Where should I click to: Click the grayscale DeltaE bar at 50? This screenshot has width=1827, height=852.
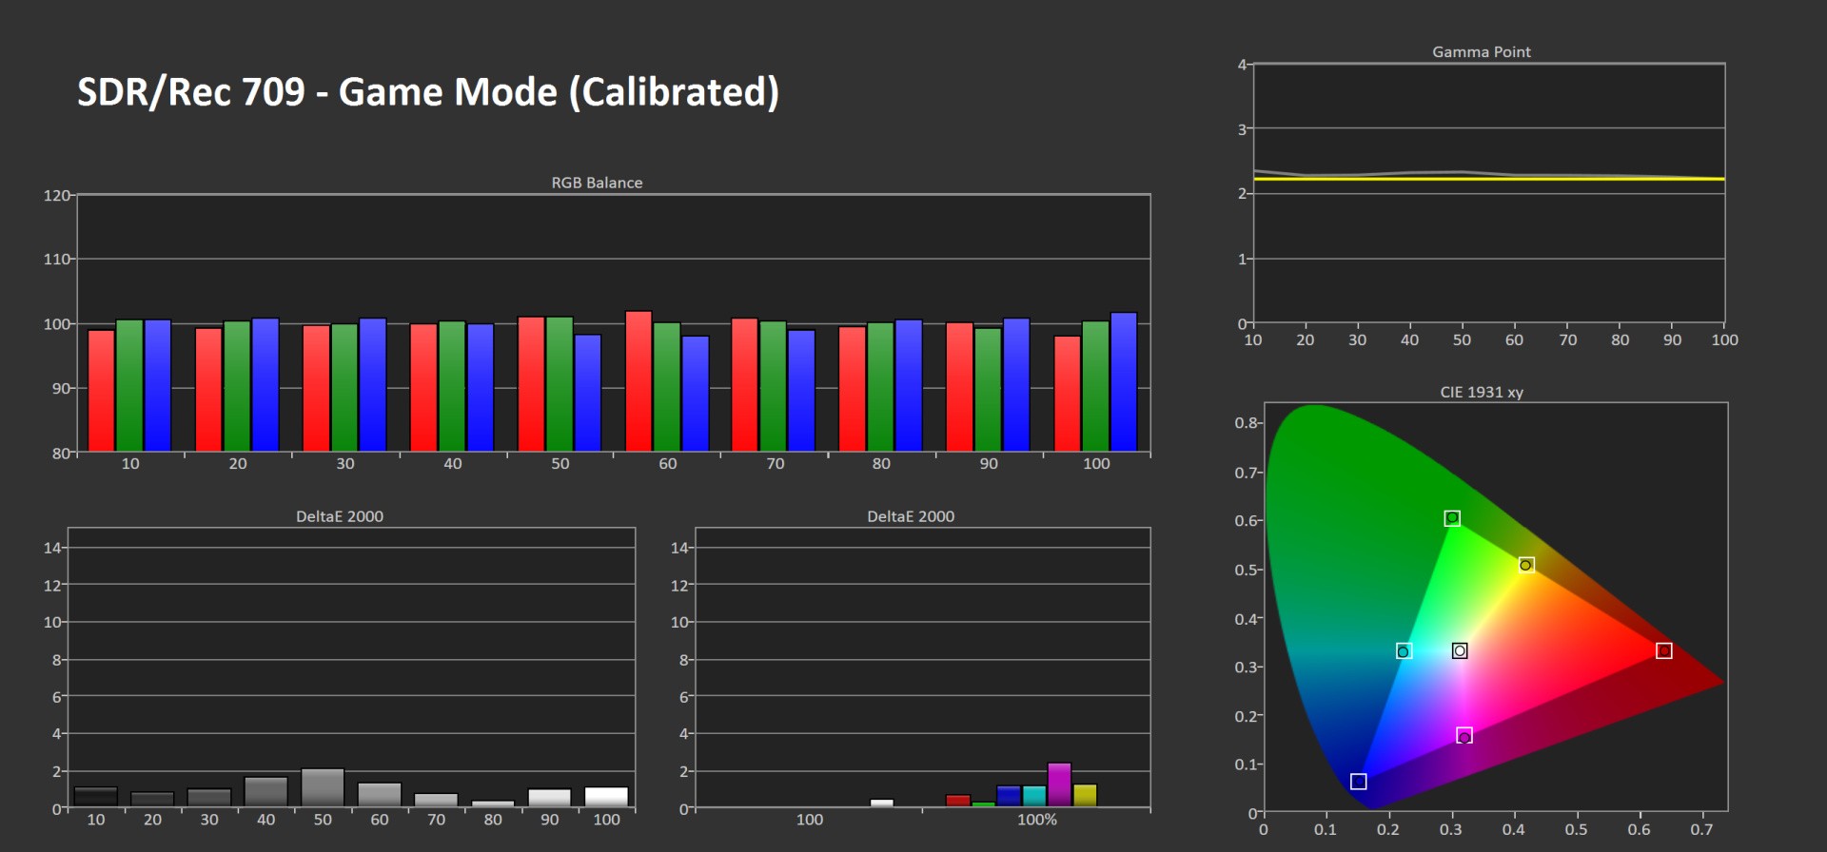(x=323, y=788)
